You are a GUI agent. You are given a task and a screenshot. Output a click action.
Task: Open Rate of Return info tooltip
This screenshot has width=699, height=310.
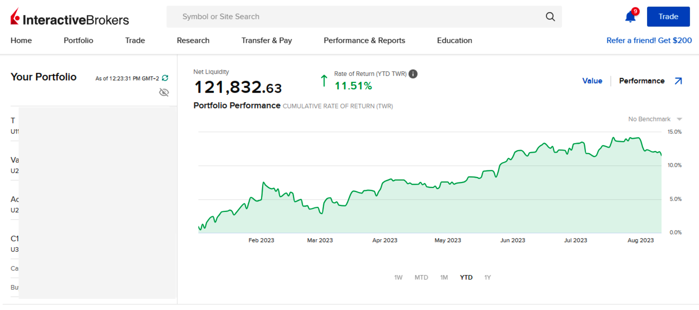pos(413,74)
